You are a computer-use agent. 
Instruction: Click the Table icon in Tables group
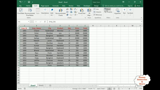(x=38, y=11)
